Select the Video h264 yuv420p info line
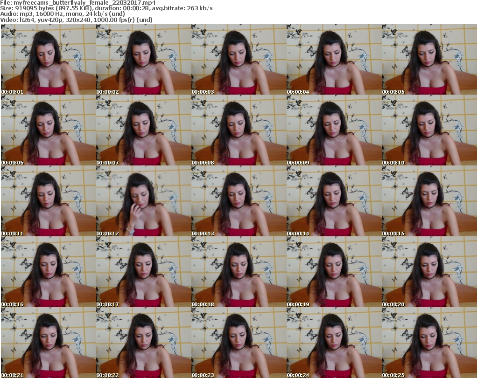 76,20
